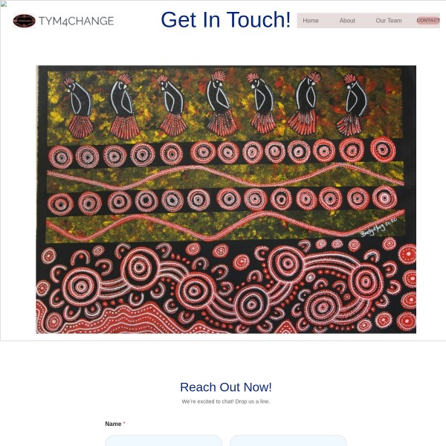Image resolution: width=446 pixels, height=446 pixels.
Task: Click the red required asterisk beside Name
Action: click(x=124, y=424)
